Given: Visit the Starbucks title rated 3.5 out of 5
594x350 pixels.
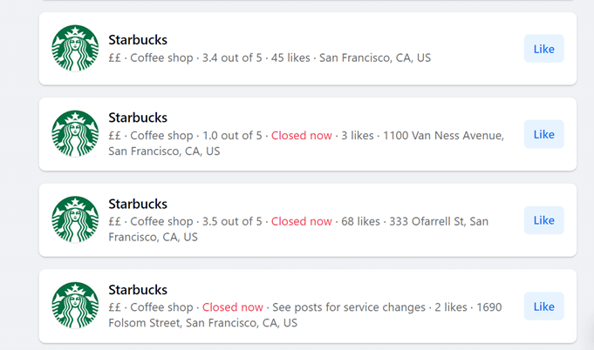Looking at the screenshot, I should click(x=138, y=204).
